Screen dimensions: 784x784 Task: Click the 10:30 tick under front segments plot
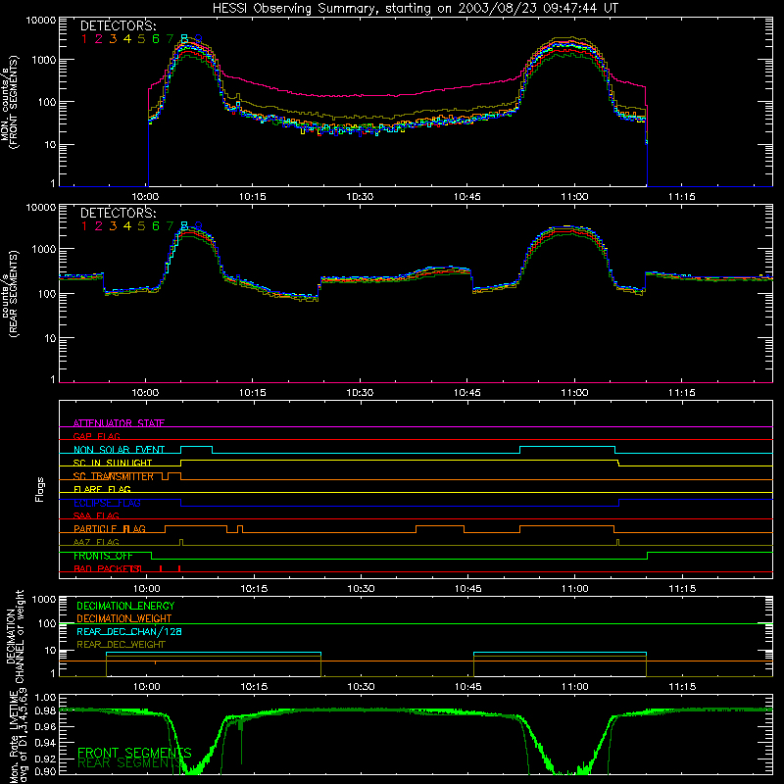coord(360,197)
